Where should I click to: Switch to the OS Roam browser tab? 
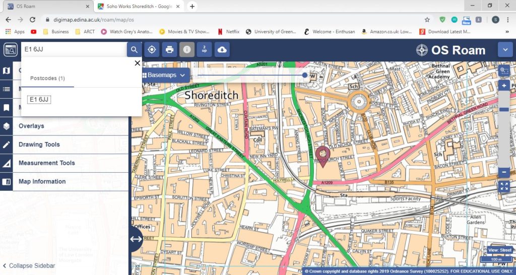click(48, 6)
